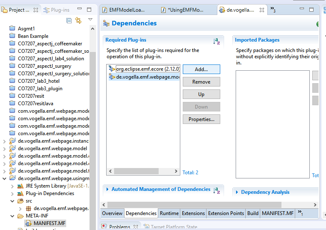Expand the de.vogella.emf.webpage package under src
Viewport: 326px width, 230px height.
pos(20,209)
